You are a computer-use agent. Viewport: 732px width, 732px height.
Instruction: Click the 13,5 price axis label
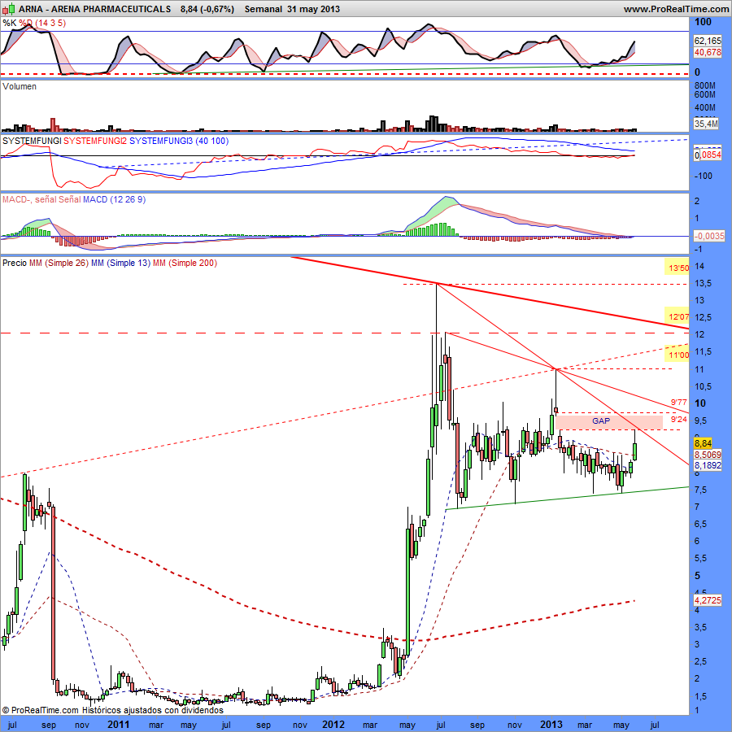[704, 284]
